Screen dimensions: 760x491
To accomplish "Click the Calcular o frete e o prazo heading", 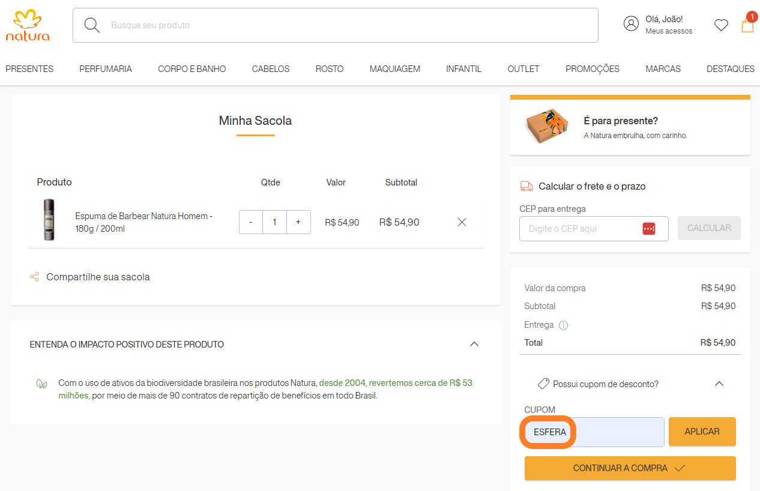I will tap(592, 187).
